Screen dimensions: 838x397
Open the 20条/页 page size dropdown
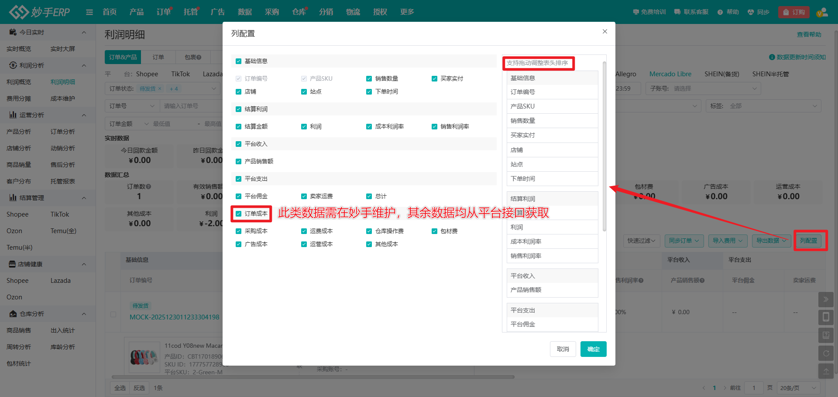(x=798, y=388)
